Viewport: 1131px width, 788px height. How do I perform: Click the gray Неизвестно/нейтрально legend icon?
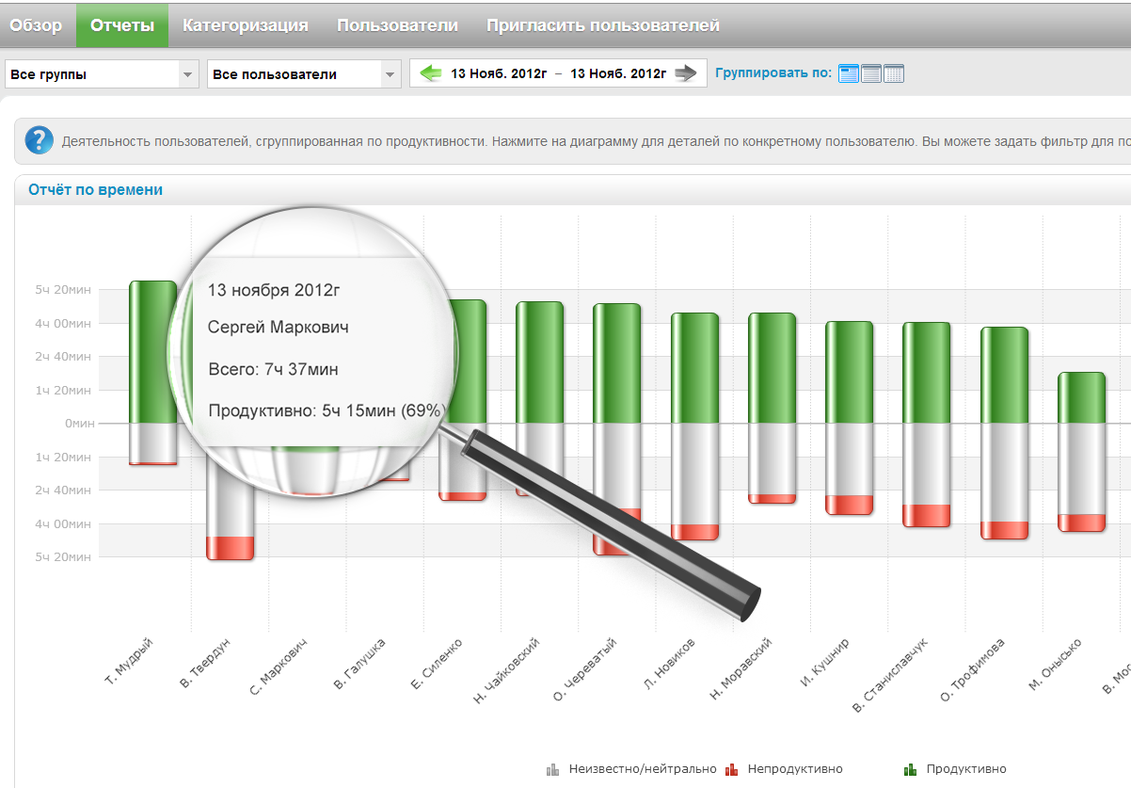553,769
